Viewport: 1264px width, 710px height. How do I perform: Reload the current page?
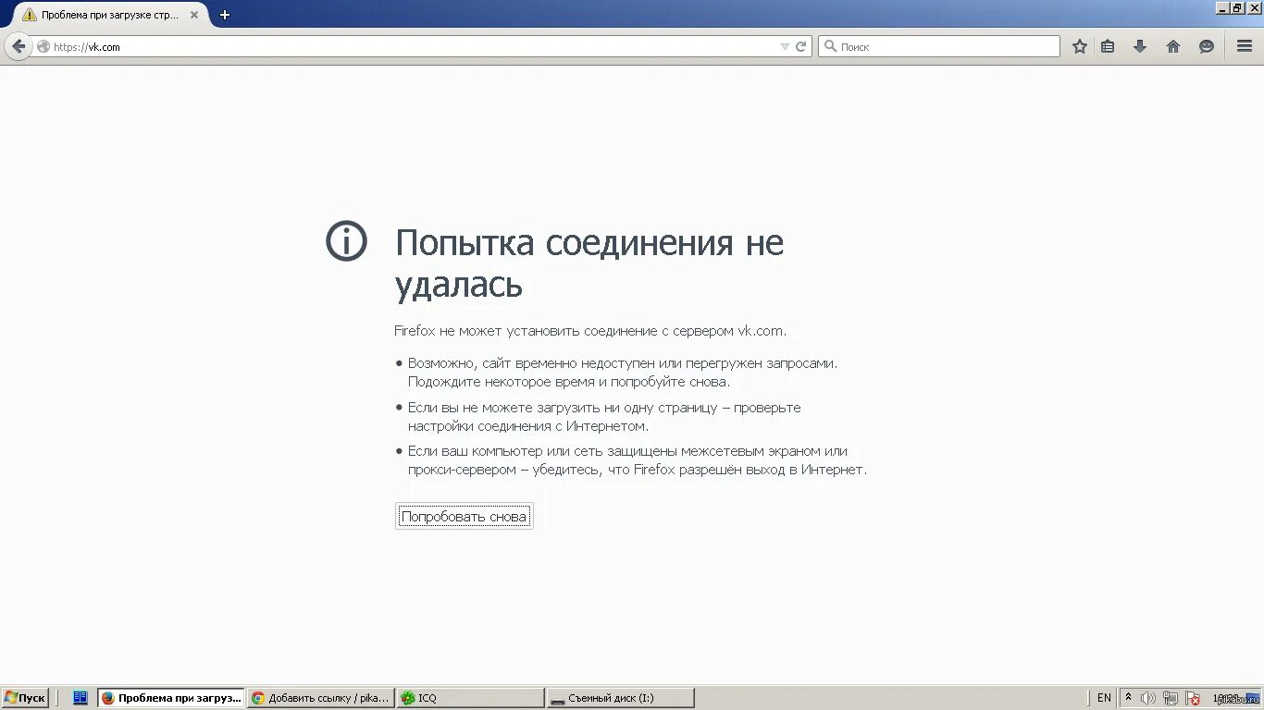pyautogui.click(x=801, y=46)
